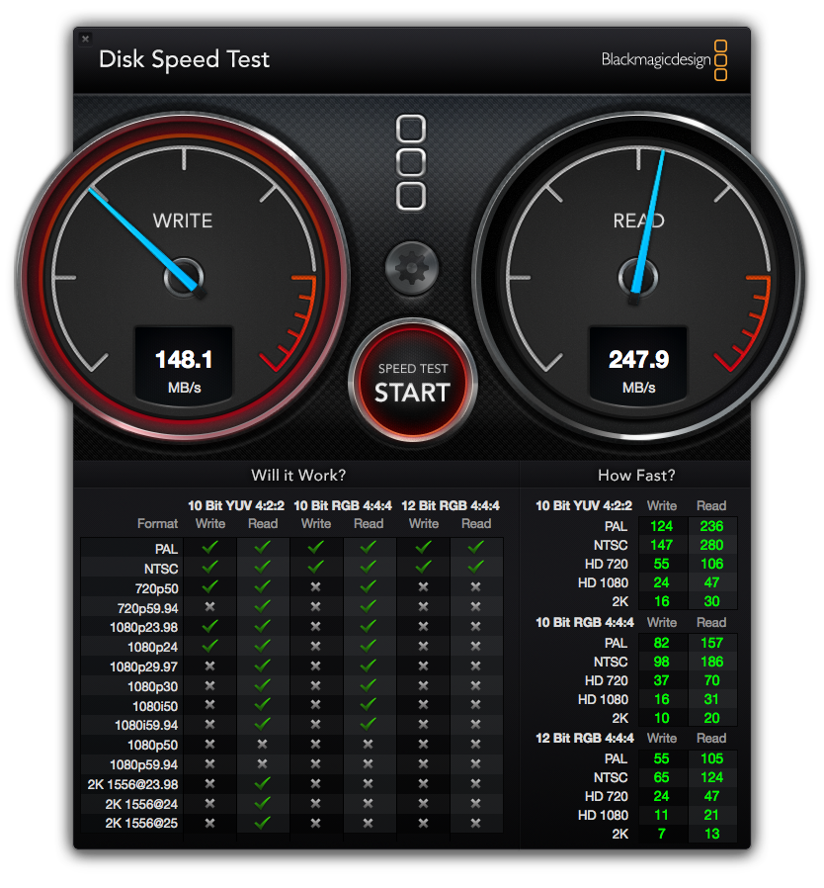This screenshot has width=824, height=888.
Task: Click the three stacked squares emblem between the gauges
Action: 411,162
